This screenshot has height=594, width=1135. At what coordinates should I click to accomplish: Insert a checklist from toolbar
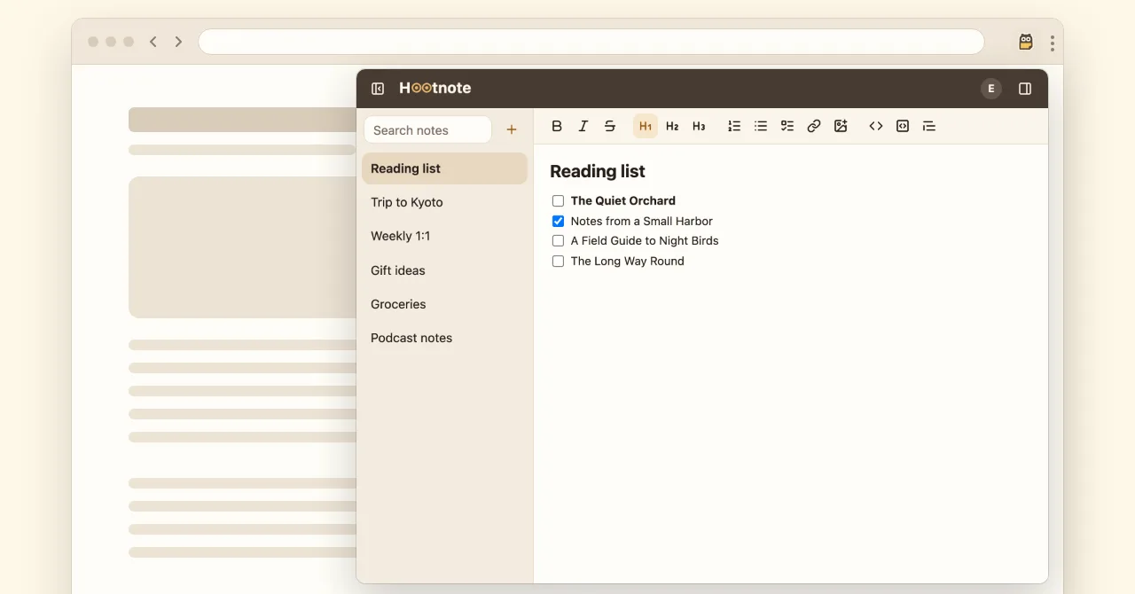[x=787, y=126]
